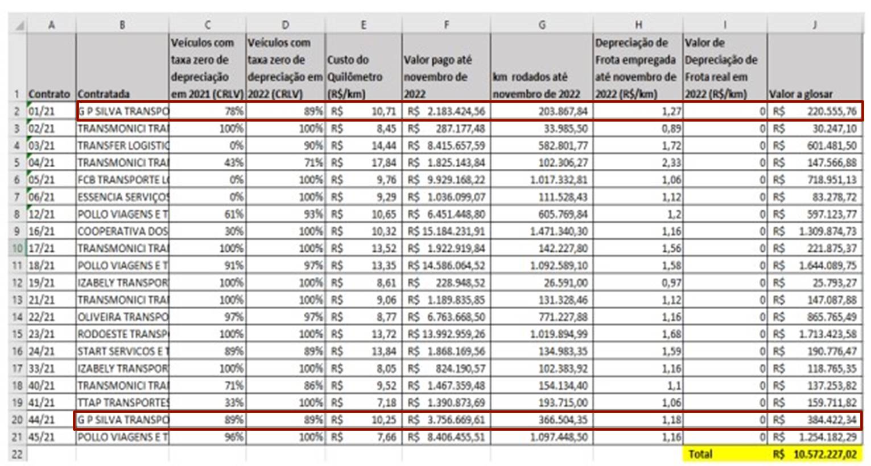Click the 'Contrato' header cell

pyautogui.click(x=51, y=68)
